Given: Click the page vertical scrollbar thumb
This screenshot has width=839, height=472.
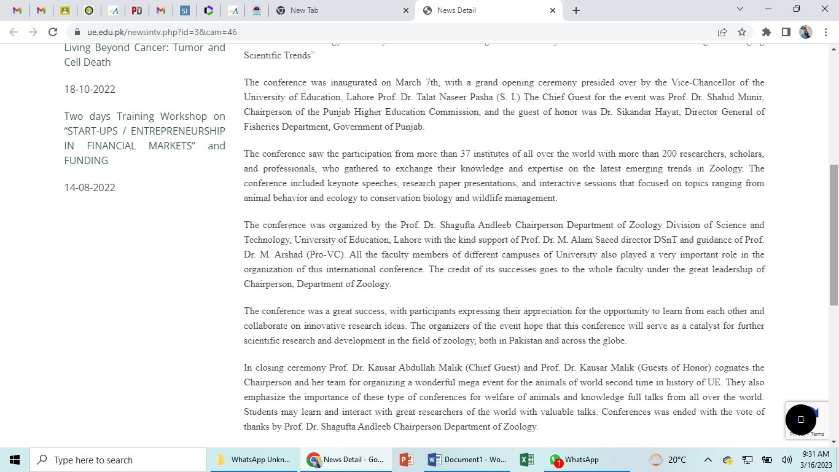Looking at the screenshot, I should coord(833,235).
